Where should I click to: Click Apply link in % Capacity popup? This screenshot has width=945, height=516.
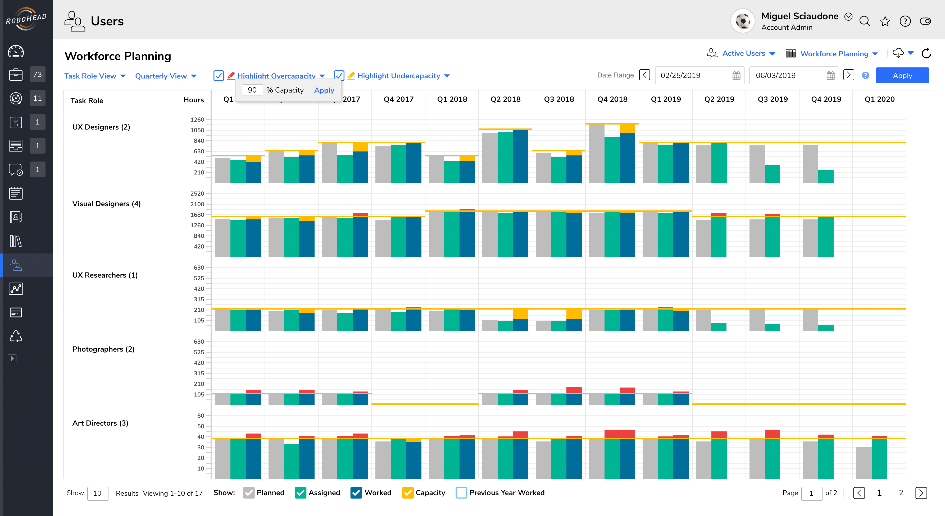[324, 90]
